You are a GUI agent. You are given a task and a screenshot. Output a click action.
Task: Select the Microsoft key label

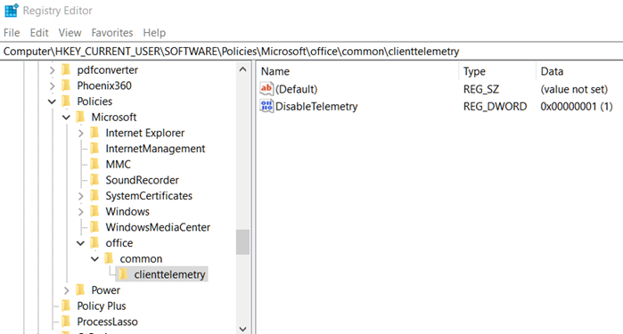(113, 118)
